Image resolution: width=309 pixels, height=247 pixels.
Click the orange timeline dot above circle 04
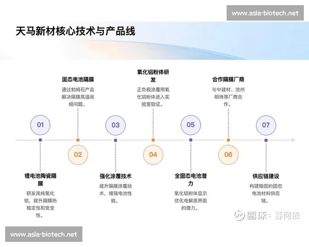[x=153, y=140]
